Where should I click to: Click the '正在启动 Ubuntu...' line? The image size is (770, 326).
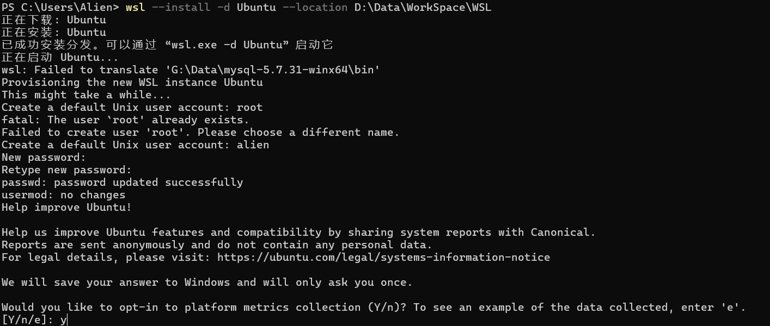tap(60, 58)
